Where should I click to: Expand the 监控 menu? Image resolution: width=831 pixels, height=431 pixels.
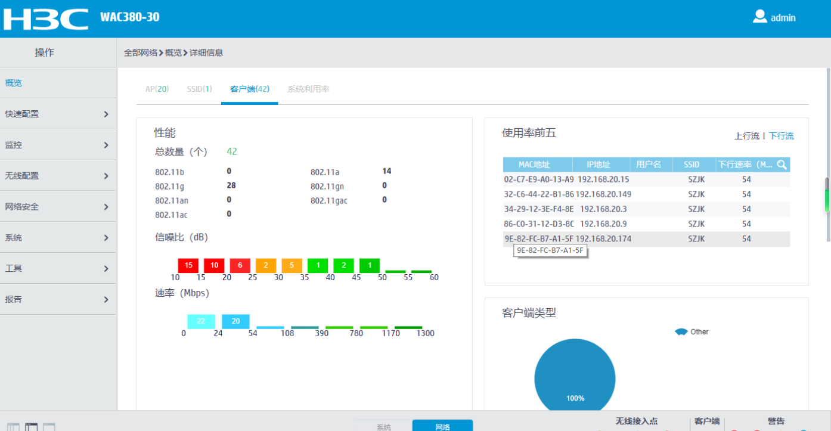(x=58, y=145)
